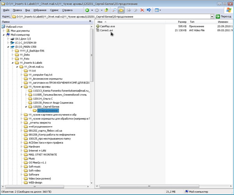The width and height of the screenshot is (234, 195).
Task: Open the Правка menu
Action: (17, 10)
